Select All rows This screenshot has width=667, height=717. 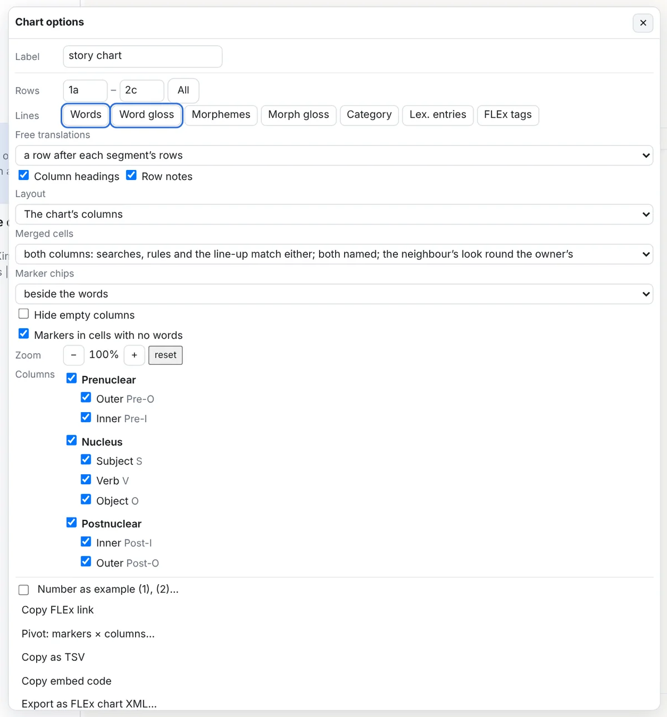[183, 91]
